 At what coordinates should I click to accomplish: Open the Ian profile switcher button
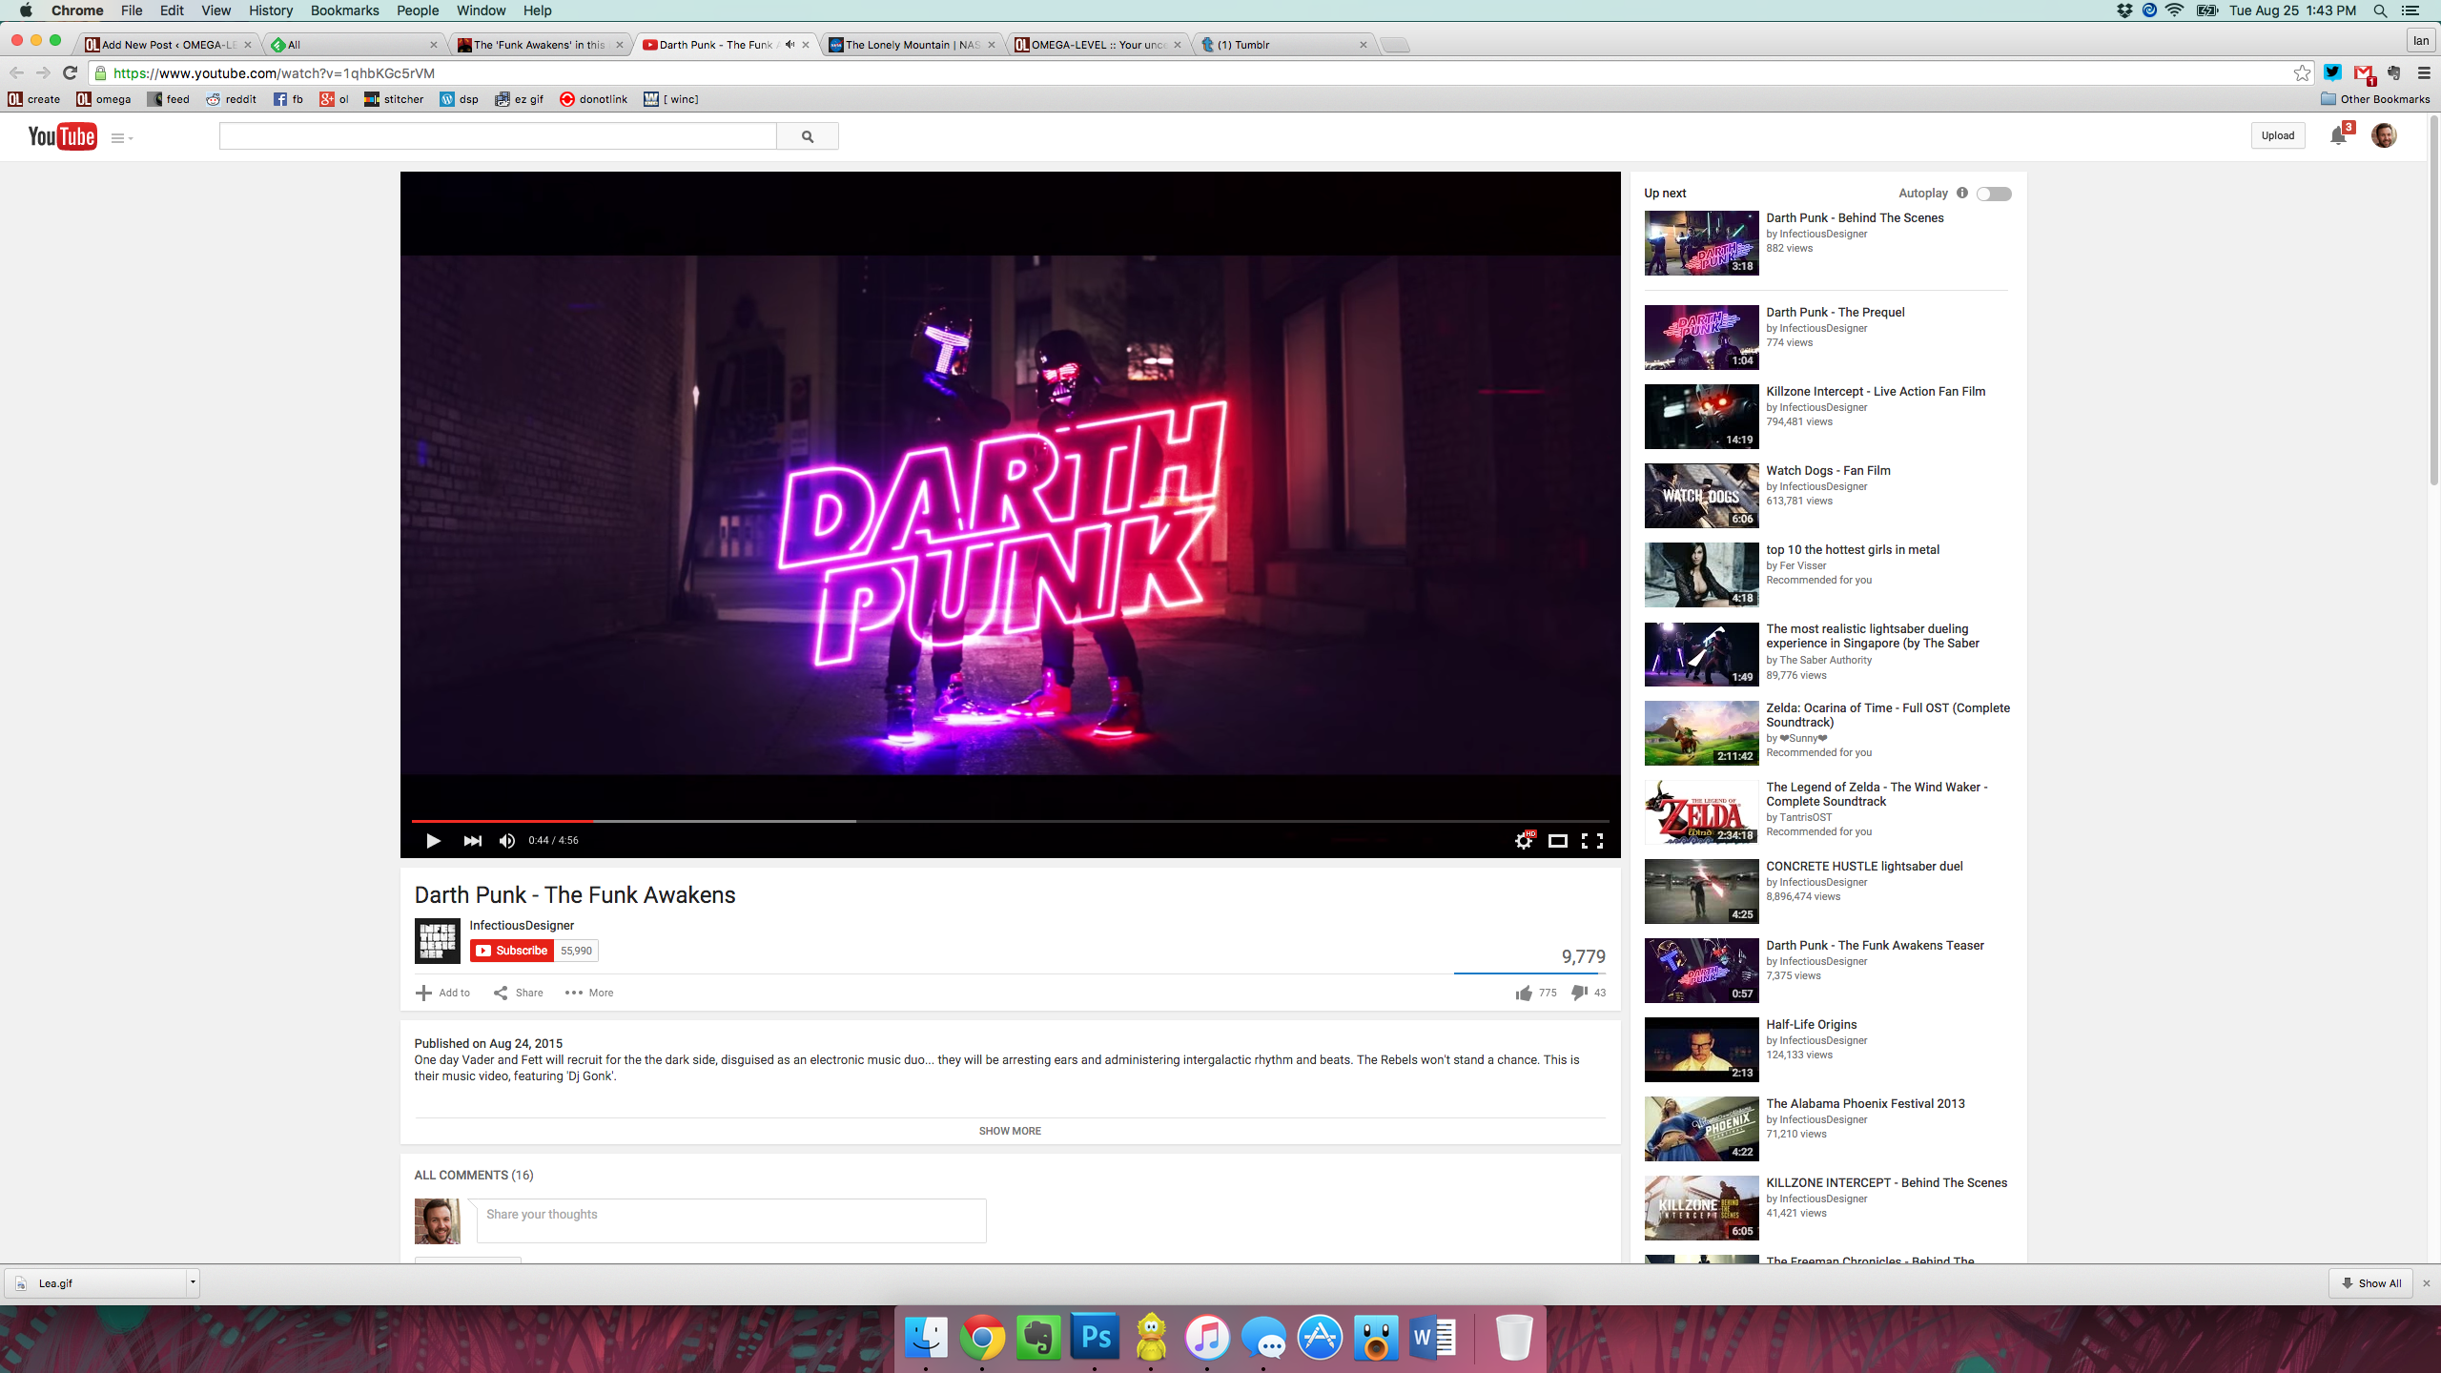coord(2421,40)
